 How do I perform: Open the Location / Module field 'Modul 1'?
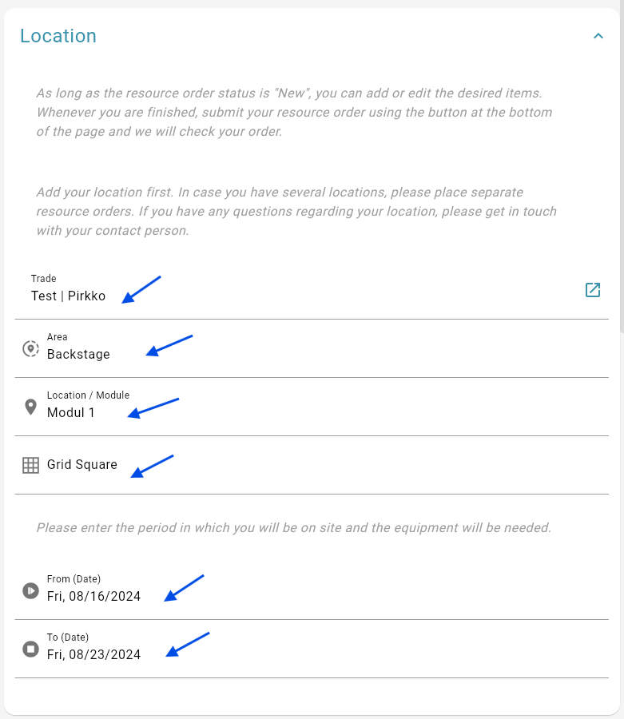(312, 407)
